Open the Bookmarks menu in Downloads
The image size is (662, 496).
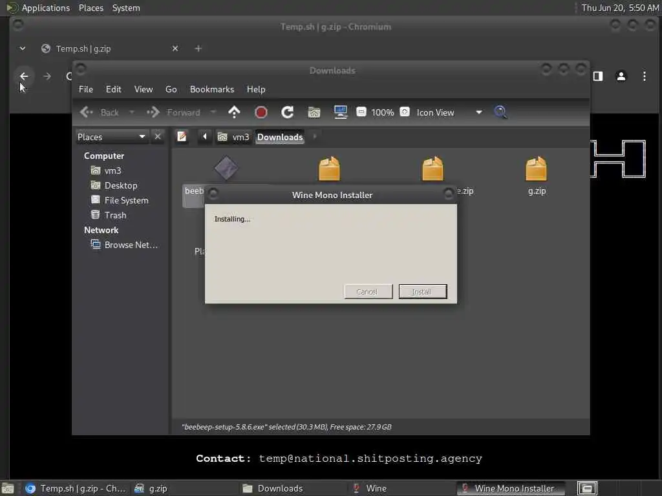[212, 89]
